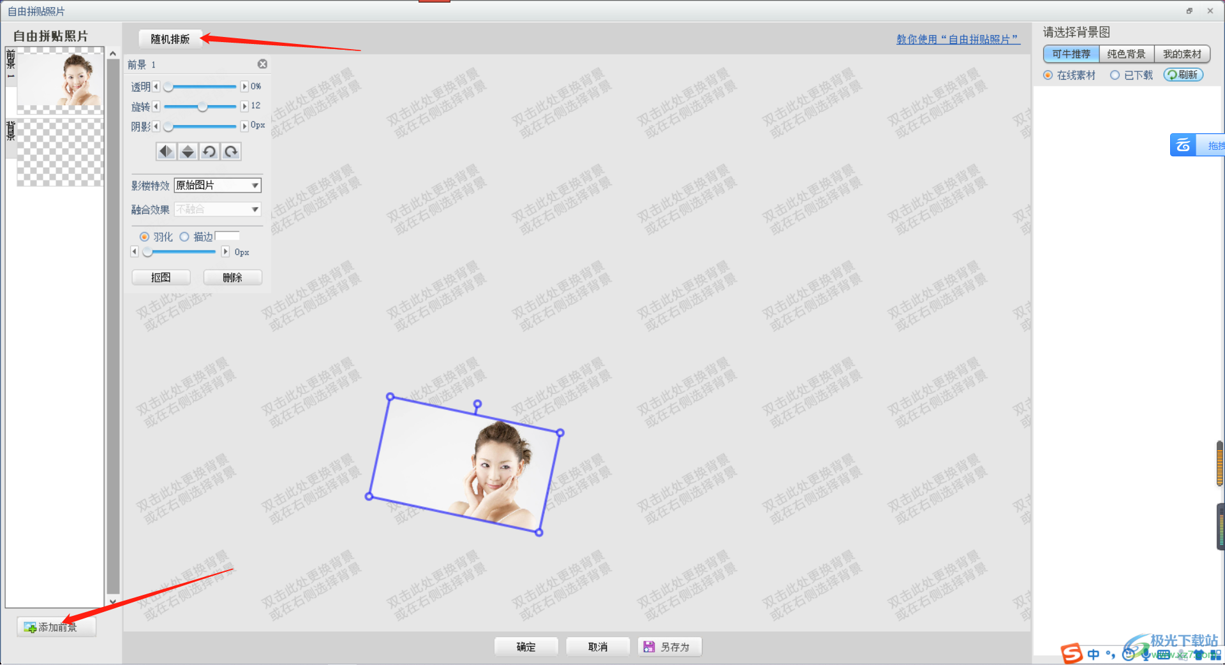Viewport: 1225px width, 665px height.
Task: Click the layer list scroll-up arrow
Action: point(113,54)
